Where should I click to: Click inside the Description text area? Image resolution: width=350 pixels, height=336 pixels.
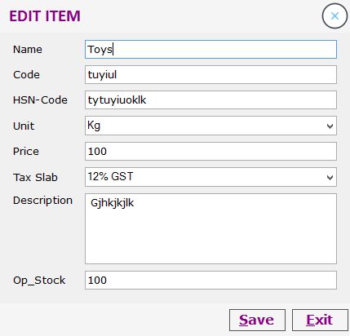coord(210,228)
